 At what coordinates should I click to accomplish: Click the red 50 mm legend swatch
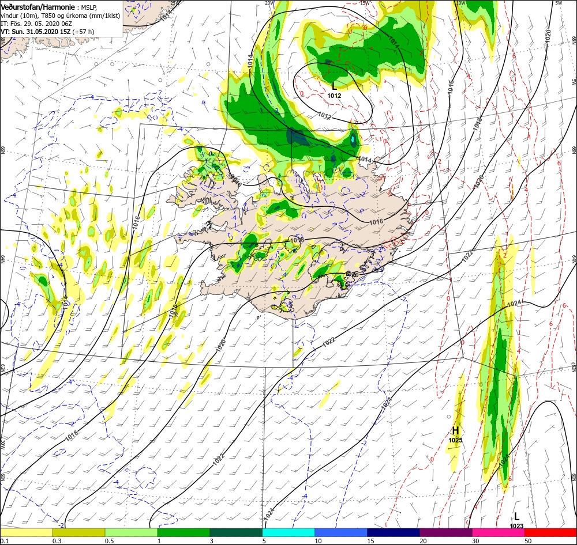tap(550, 532)
